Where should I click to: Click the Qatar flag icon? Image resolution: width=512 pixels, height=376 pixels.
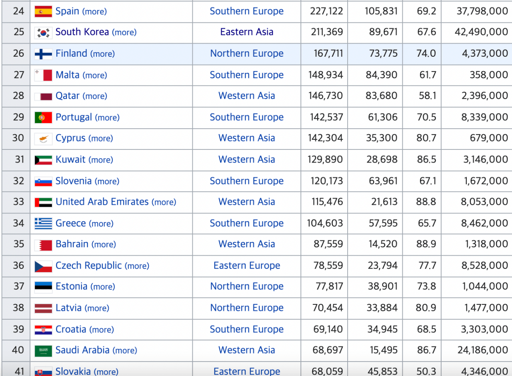click(43, 96)
